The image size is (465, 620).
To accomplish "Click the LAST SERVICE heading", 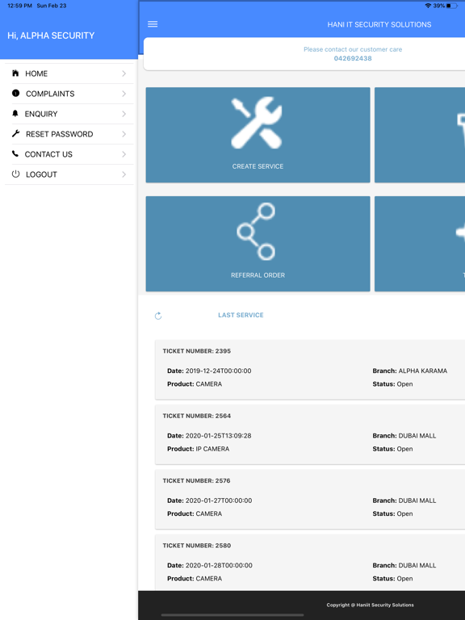I will point(241,315).
